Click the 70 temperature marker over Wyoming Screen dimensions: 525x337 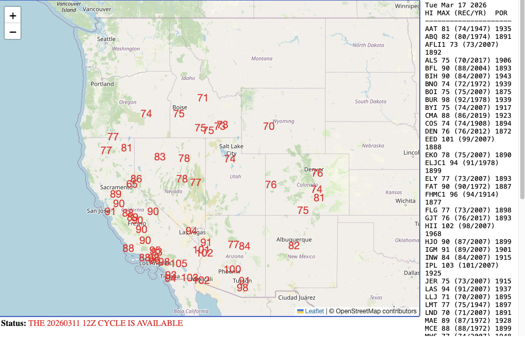(269, 126)
